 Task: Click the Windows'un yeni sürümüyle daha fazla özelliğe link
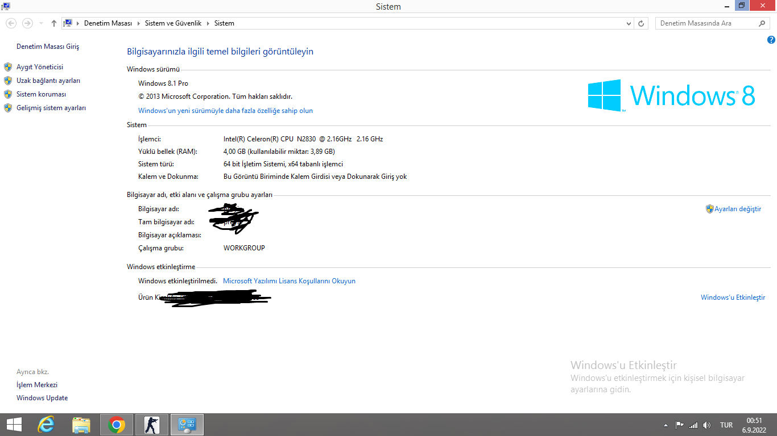(225, 111)
